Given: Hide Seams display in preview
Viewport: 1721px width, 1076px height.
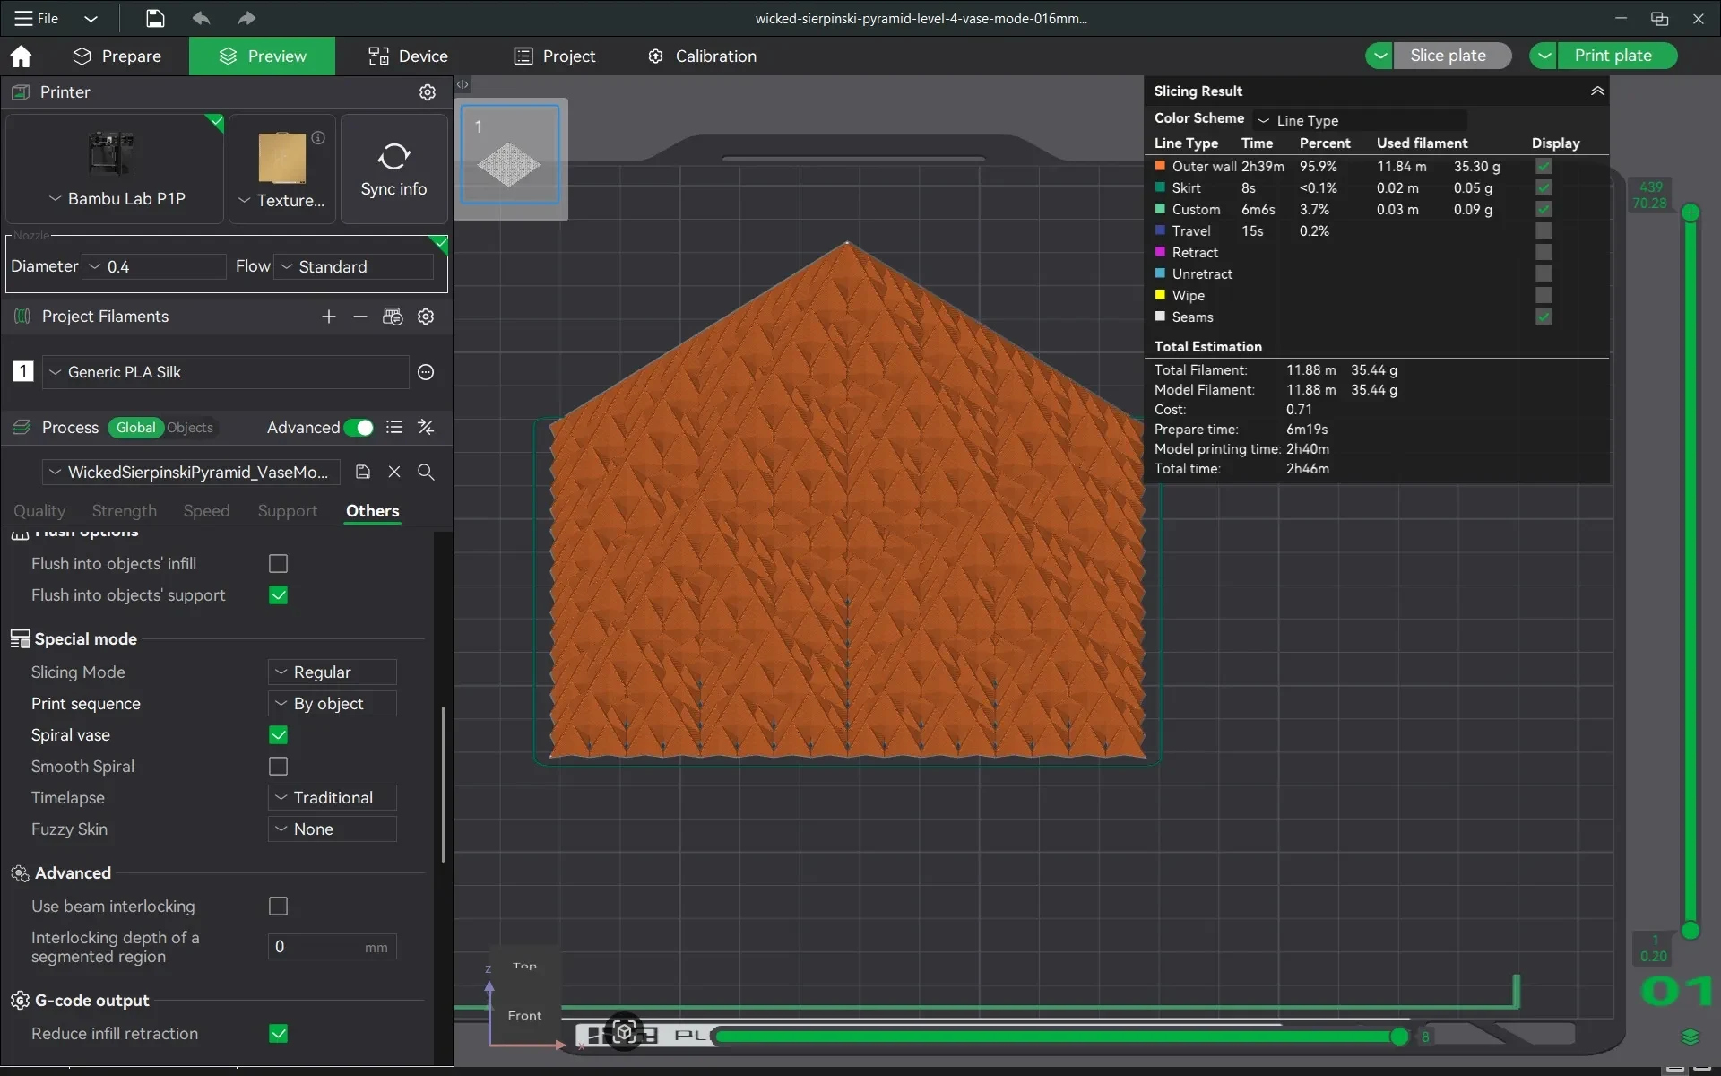Looking at the screenshot, I should (1544, 317).
